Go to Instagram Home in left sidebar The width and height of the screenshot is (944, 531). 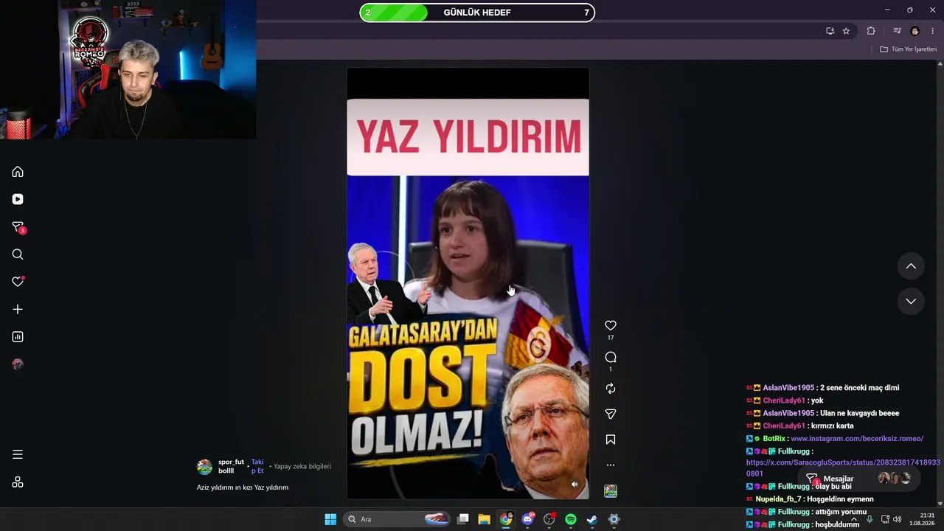(x=18, y=172)
